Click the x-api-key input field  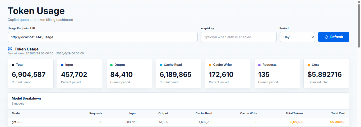coord(239,37)
